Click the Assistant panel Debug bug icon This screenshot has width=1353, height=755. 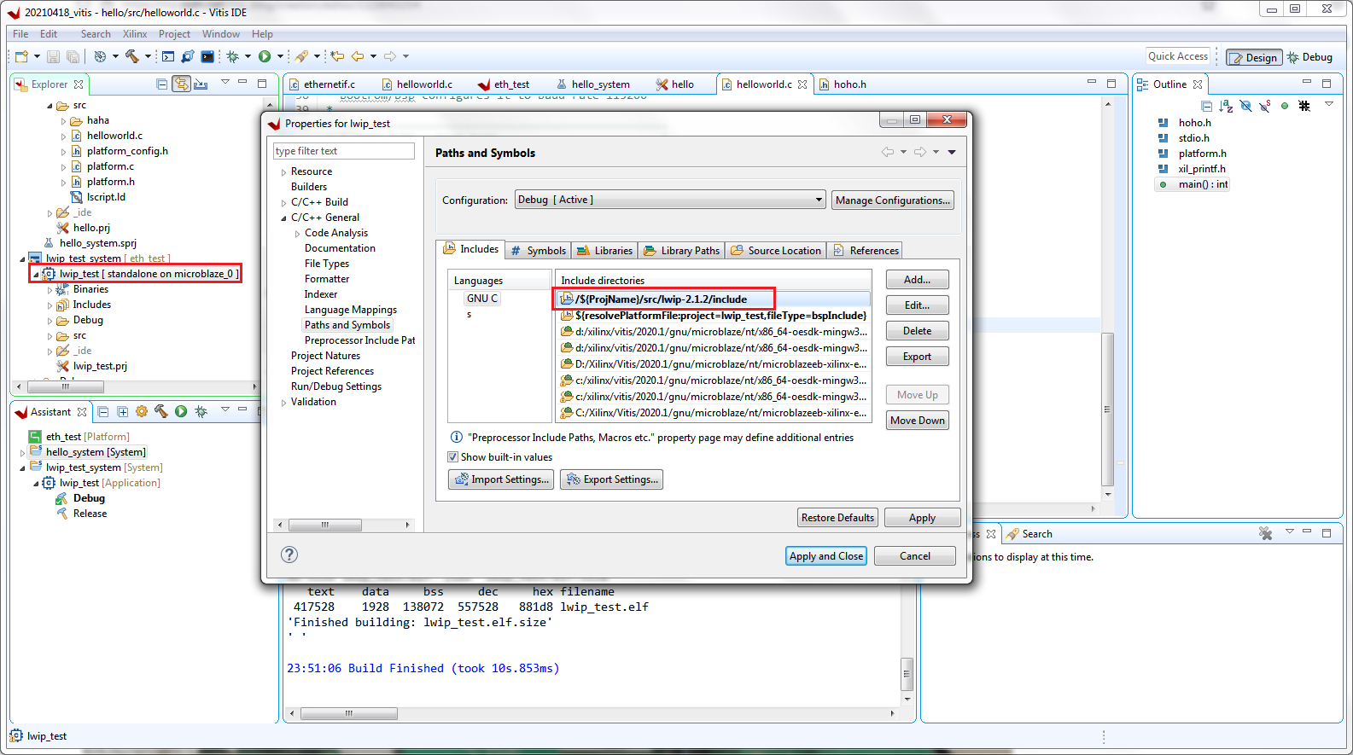pos(201,411)
